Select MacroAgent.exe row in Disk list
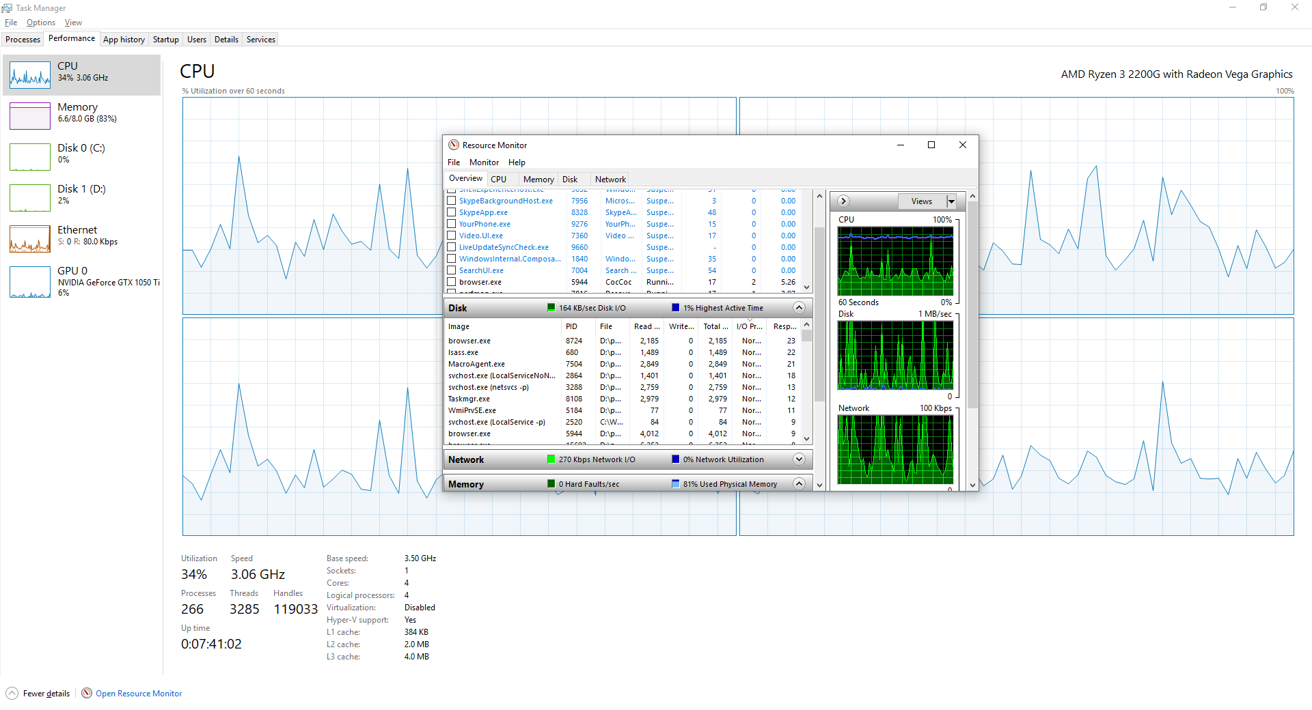The width and height of the screenshot is (1312, 710). click(x=622, y=364)
